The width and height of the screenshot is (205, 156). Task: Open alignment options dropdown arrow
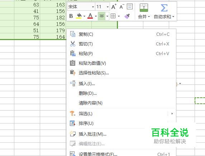click(x=107, y=16)
